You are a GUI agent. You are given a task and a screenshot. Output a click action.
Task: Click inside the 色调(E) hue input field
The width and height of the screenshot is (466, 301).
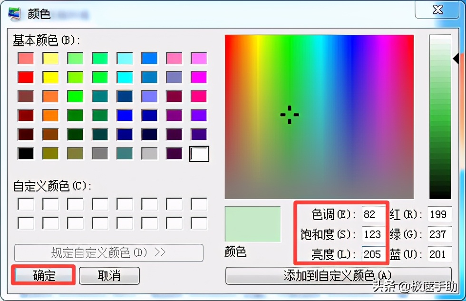[x=373, y=214]
